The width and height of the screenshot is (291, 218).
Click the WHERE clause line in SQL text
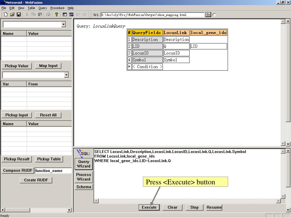point(132,161)
